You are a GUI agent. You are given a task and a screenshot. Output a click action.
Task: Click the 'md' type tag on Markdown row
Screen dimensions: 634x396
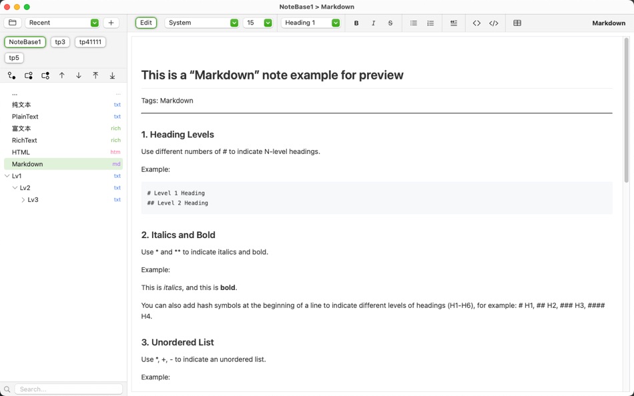(x=116, y=164)
